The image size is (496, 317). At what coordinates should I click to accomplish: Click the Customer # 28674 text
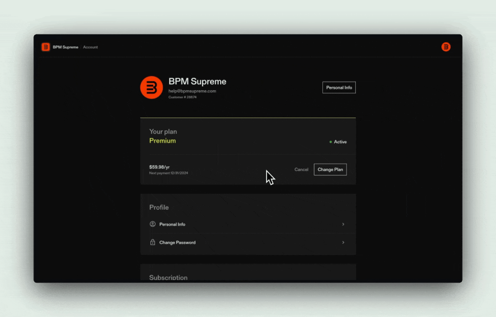tap(182, 97)
